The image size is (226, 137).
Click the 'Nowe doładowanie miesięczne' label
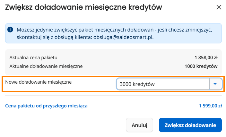coord(38,82)
